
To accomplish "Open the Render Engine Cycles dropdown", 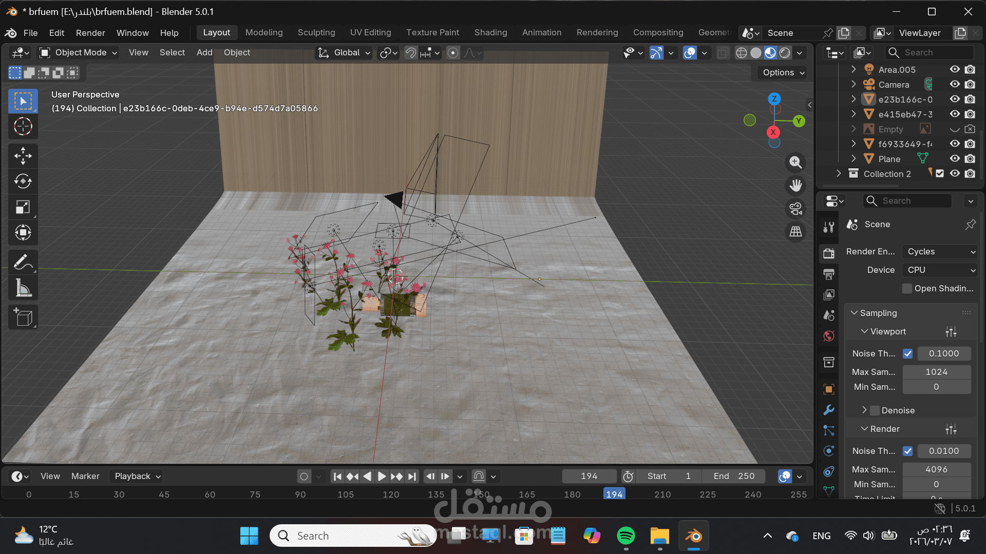I will tap(940, 251).
